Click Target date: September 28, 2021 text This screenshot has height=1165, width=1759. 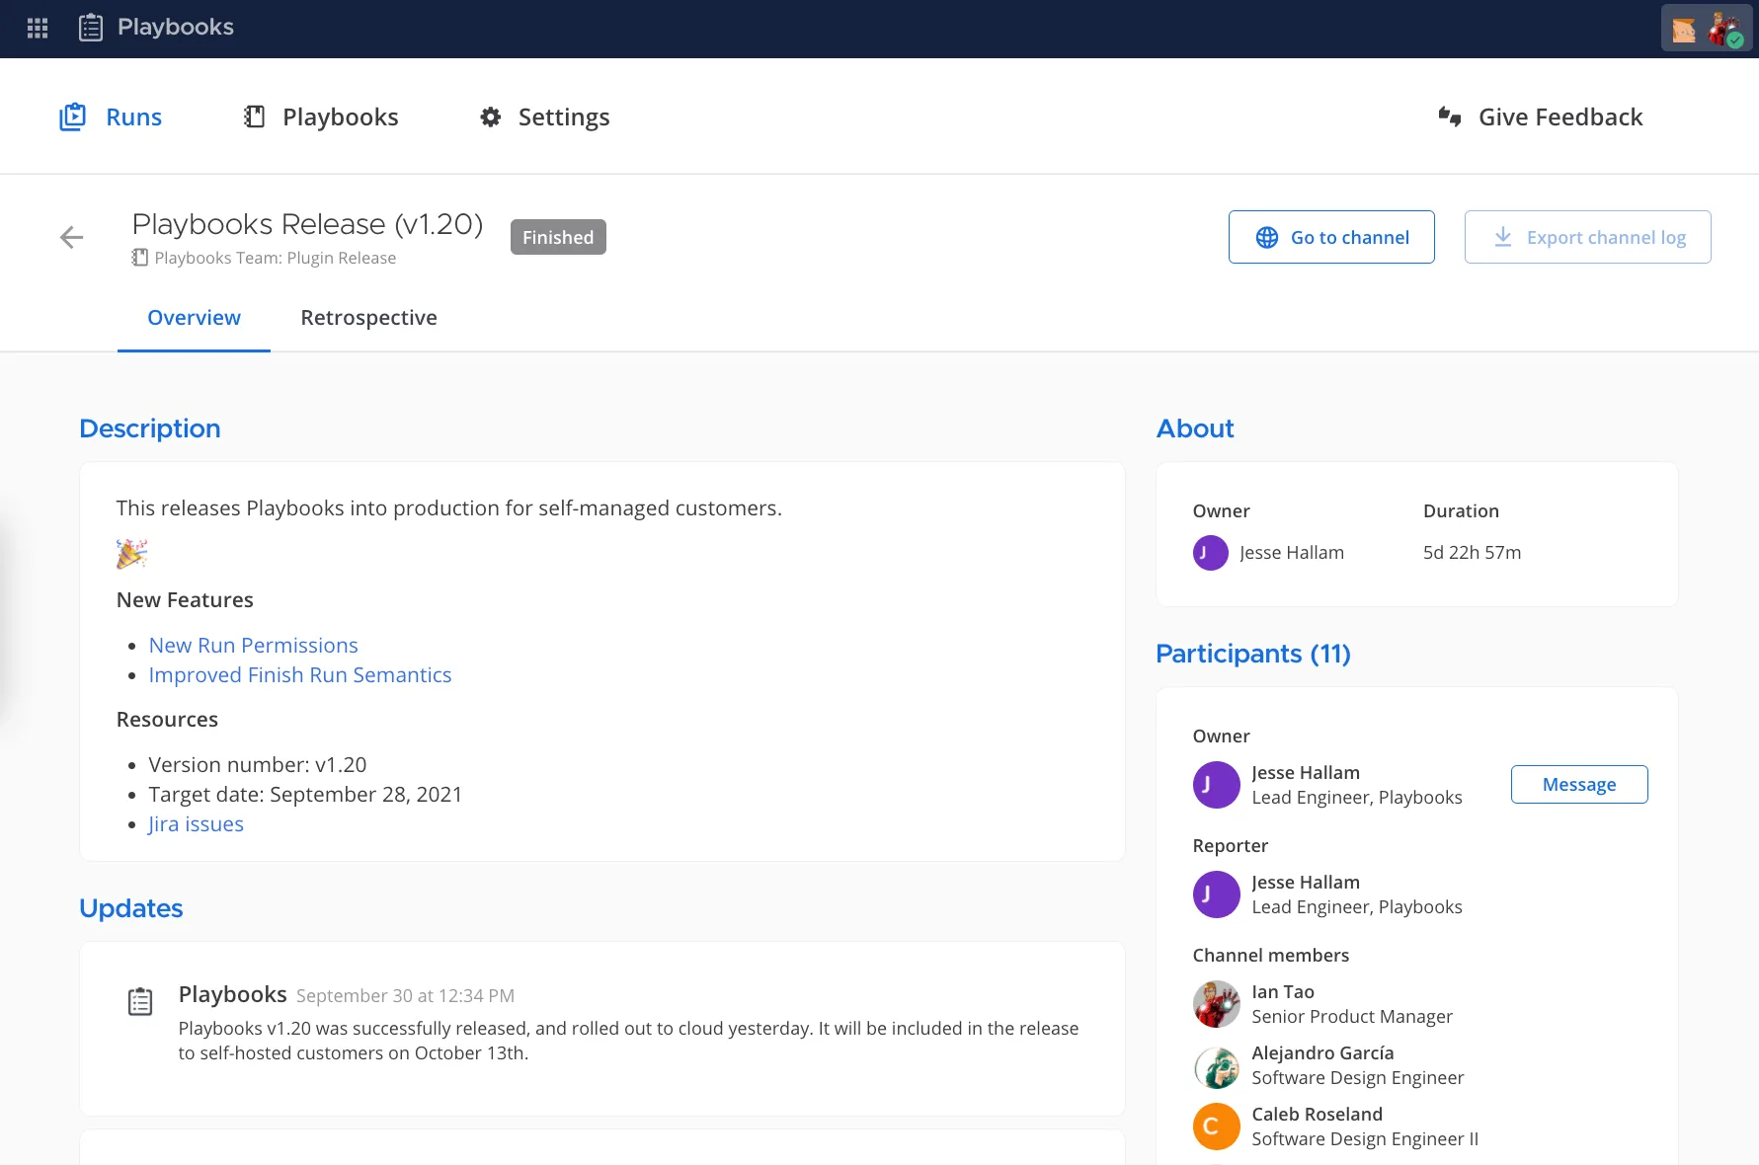coord(305,795)
